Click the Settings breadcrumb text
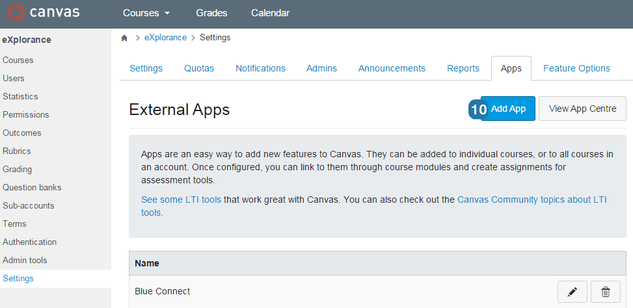 (215, 38)
